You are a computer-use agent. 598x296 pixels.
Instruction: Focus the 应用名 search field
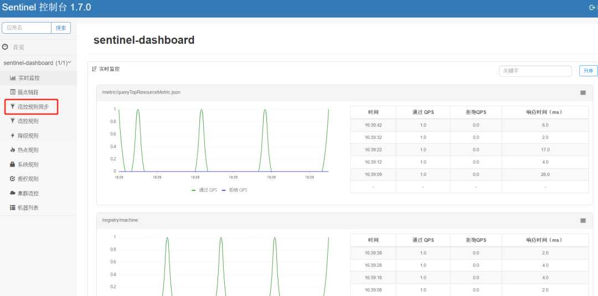click(x=27, y=28)
